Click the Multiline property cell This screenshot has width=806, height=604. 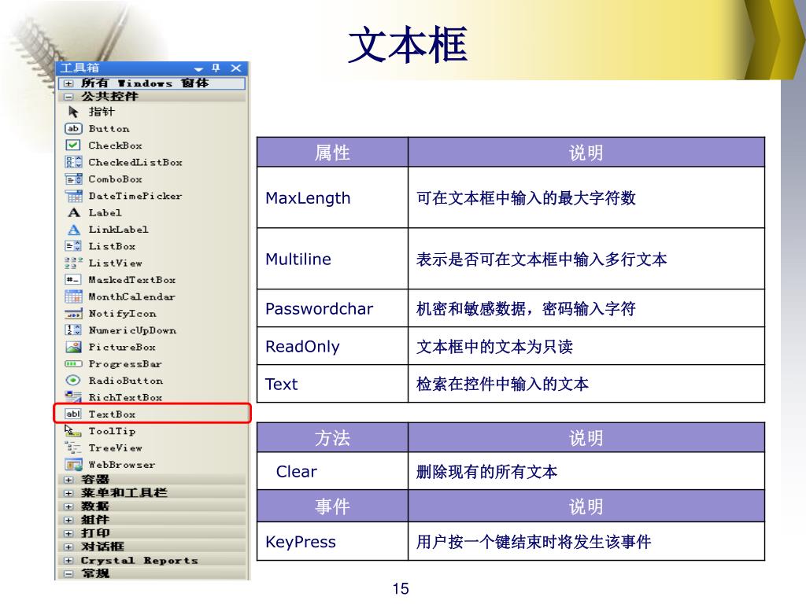tap(333, 259)
